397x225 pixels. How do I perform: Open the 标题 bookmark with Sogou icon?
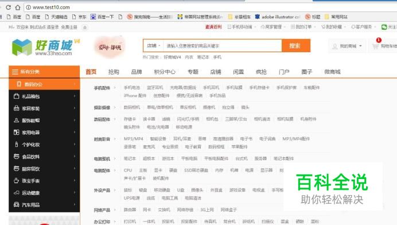tap(313, 17)
